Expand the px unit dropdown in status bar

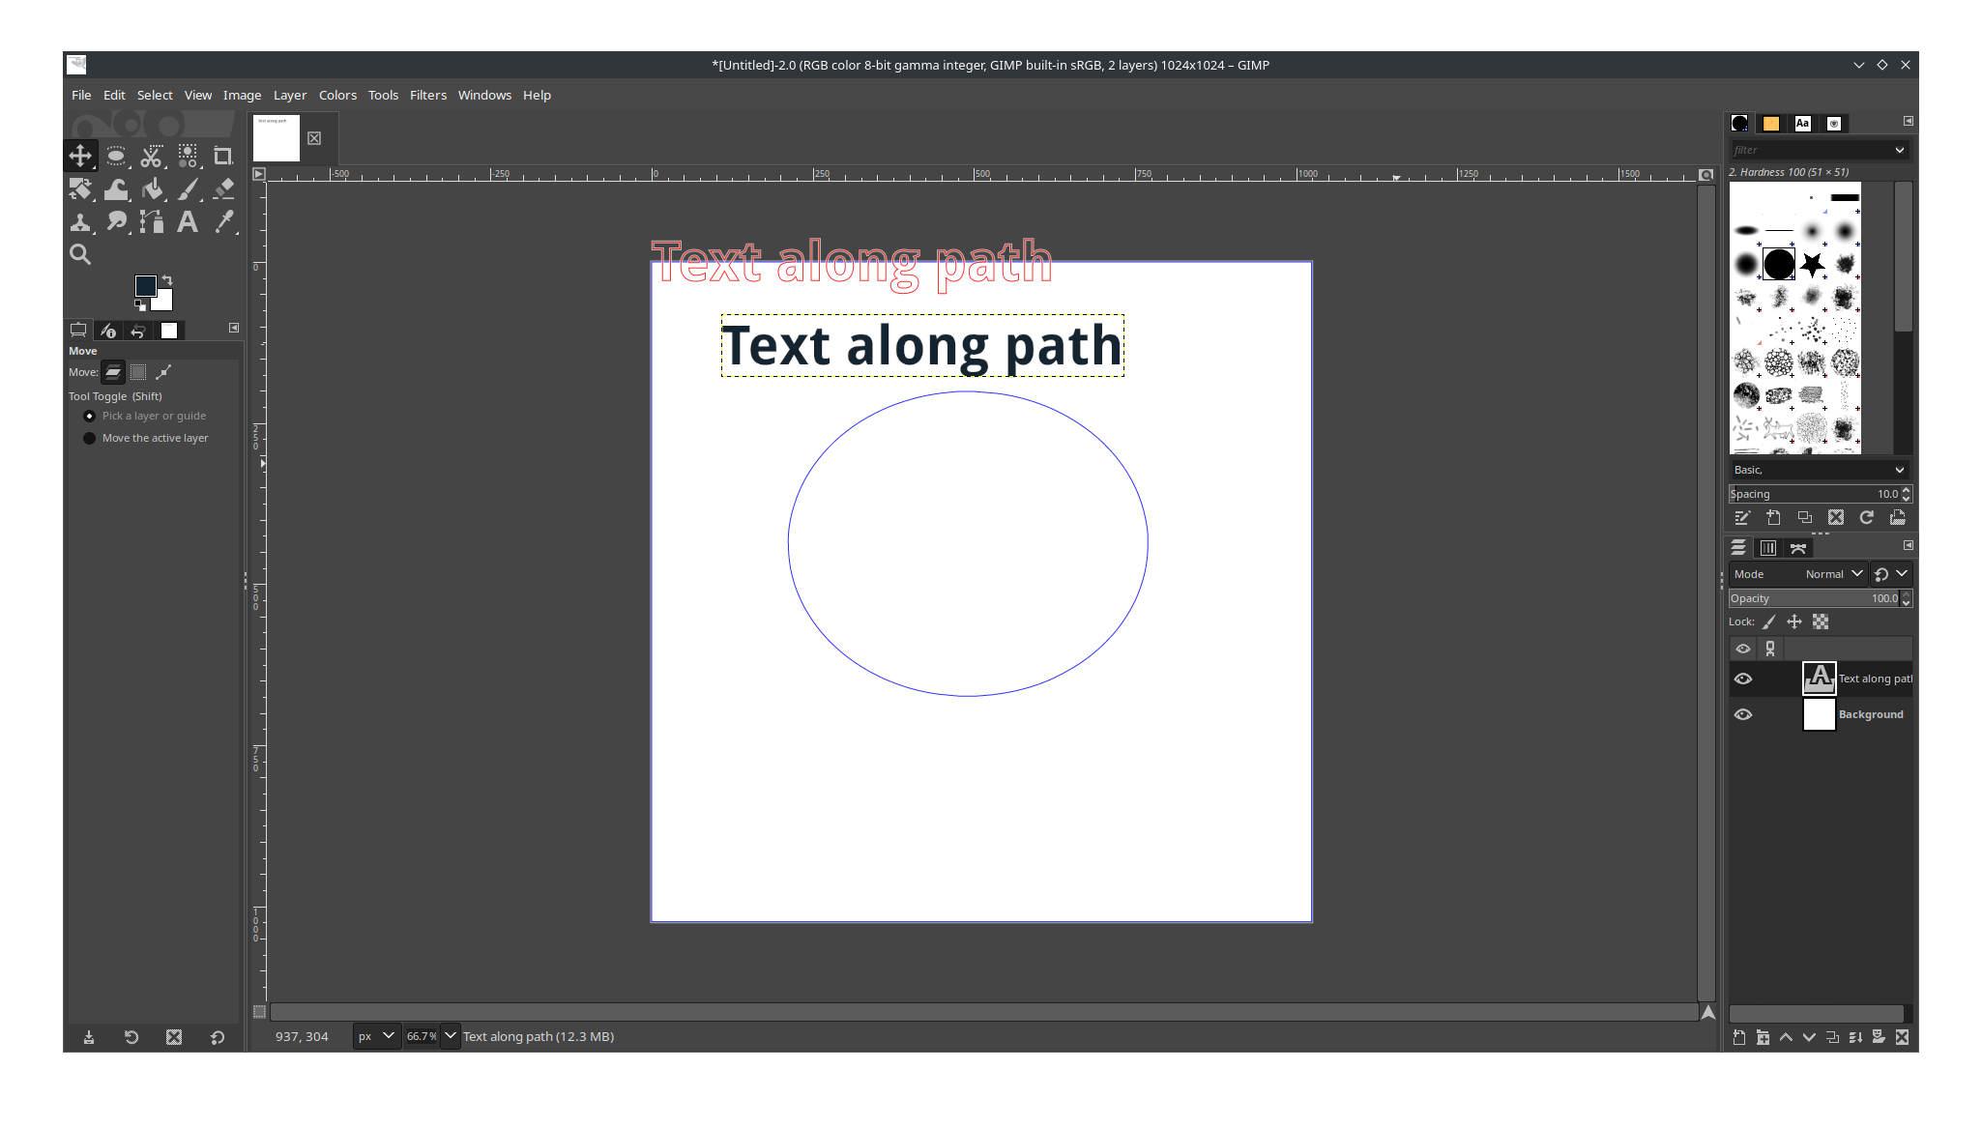click(x=377, y=1036)
